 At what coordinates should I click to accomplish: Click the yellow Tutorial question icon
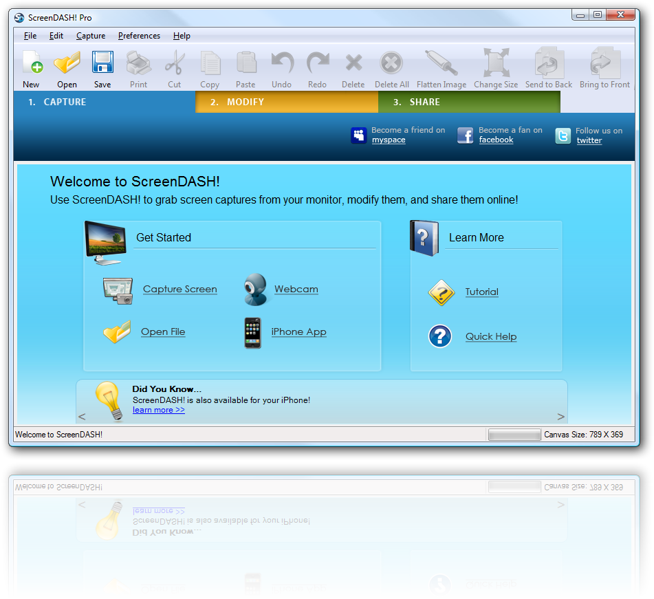coord(442,292)
